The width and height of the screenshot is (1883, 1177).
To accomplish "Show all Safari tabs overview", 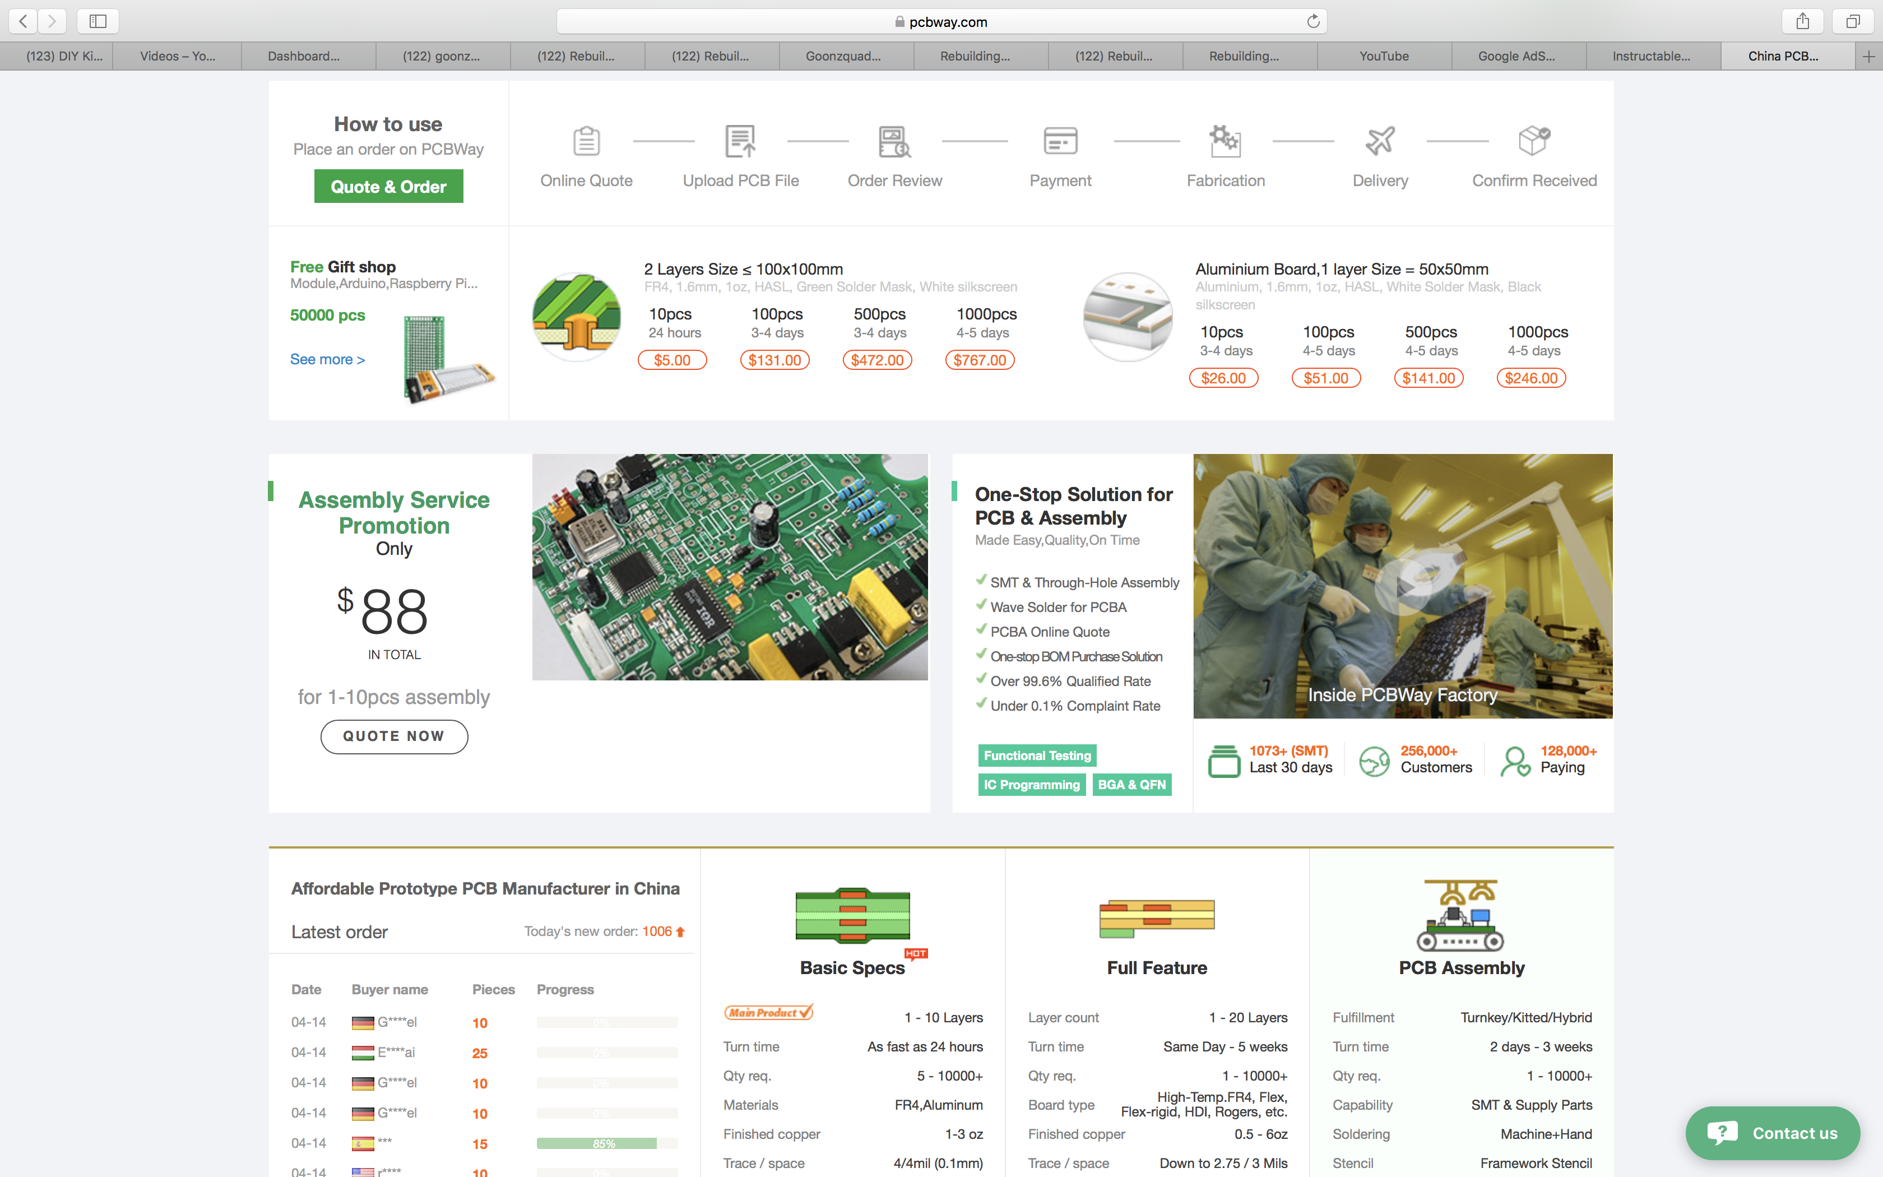I will (x=1853, y=21).
